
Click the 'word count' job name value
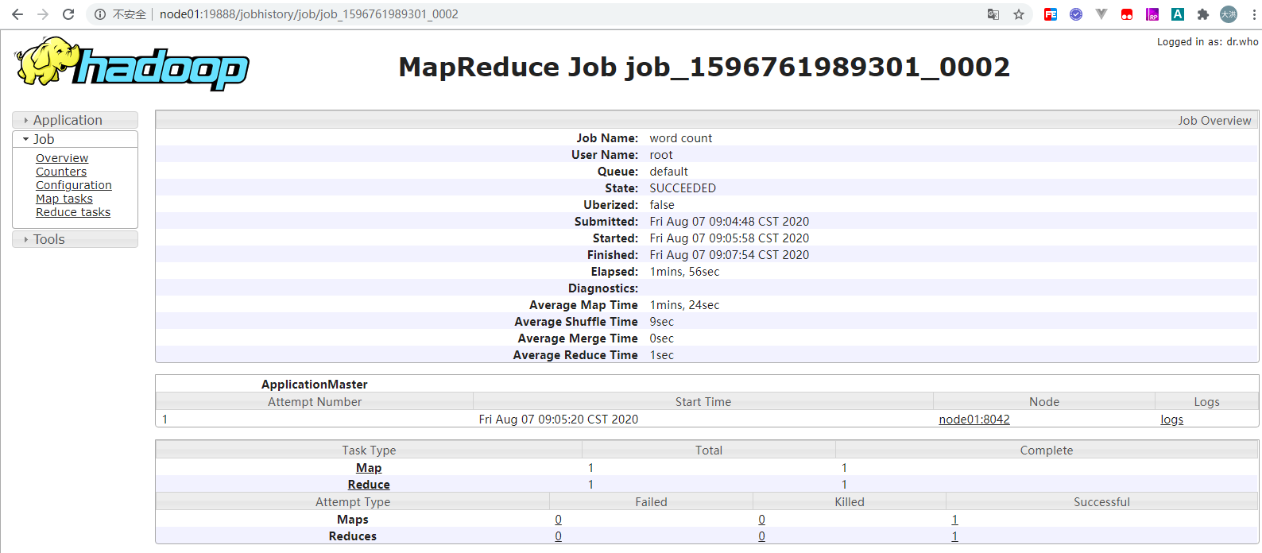(681, 138)
